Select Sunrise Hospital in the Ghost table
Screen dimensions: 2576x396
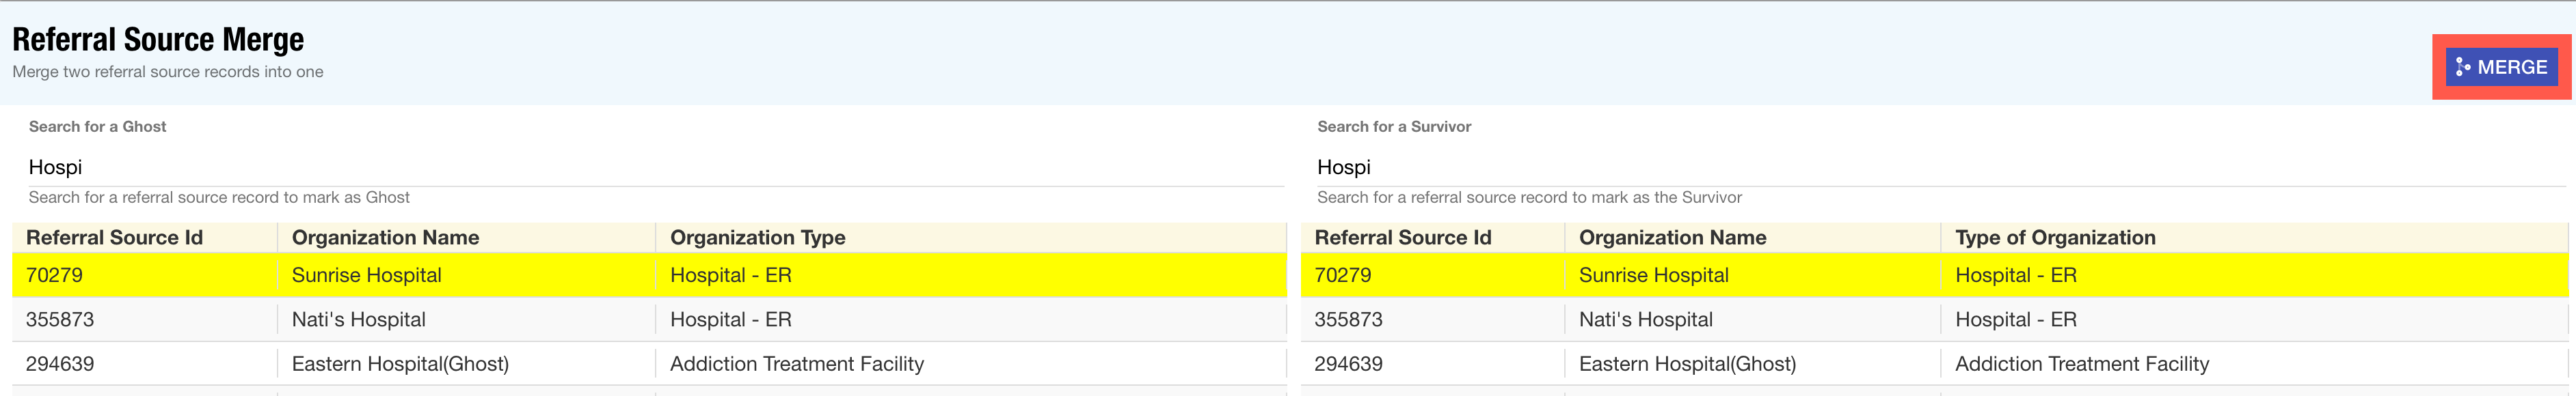pyautogui.click(x=366, y=275)
